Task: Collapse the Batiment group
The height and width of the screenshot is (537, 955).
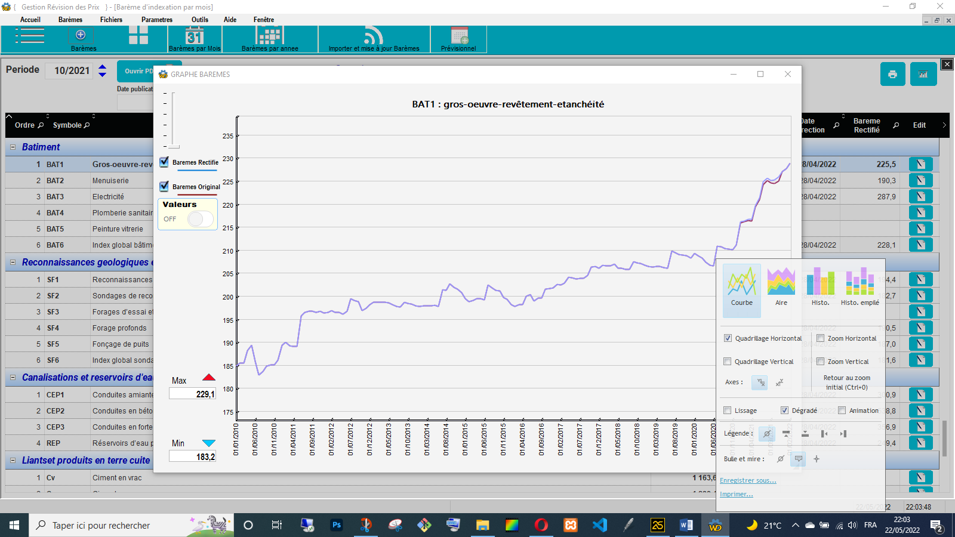Action: [13, 147]
